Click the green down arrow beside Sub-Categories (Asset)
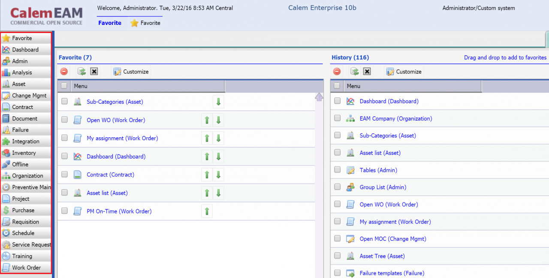Screen dimensions: 549x278 click(x=219, y=101)
